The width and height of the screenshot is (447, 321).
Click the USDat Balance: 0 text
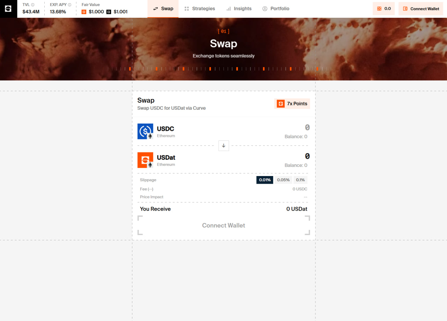coord(296,165)
